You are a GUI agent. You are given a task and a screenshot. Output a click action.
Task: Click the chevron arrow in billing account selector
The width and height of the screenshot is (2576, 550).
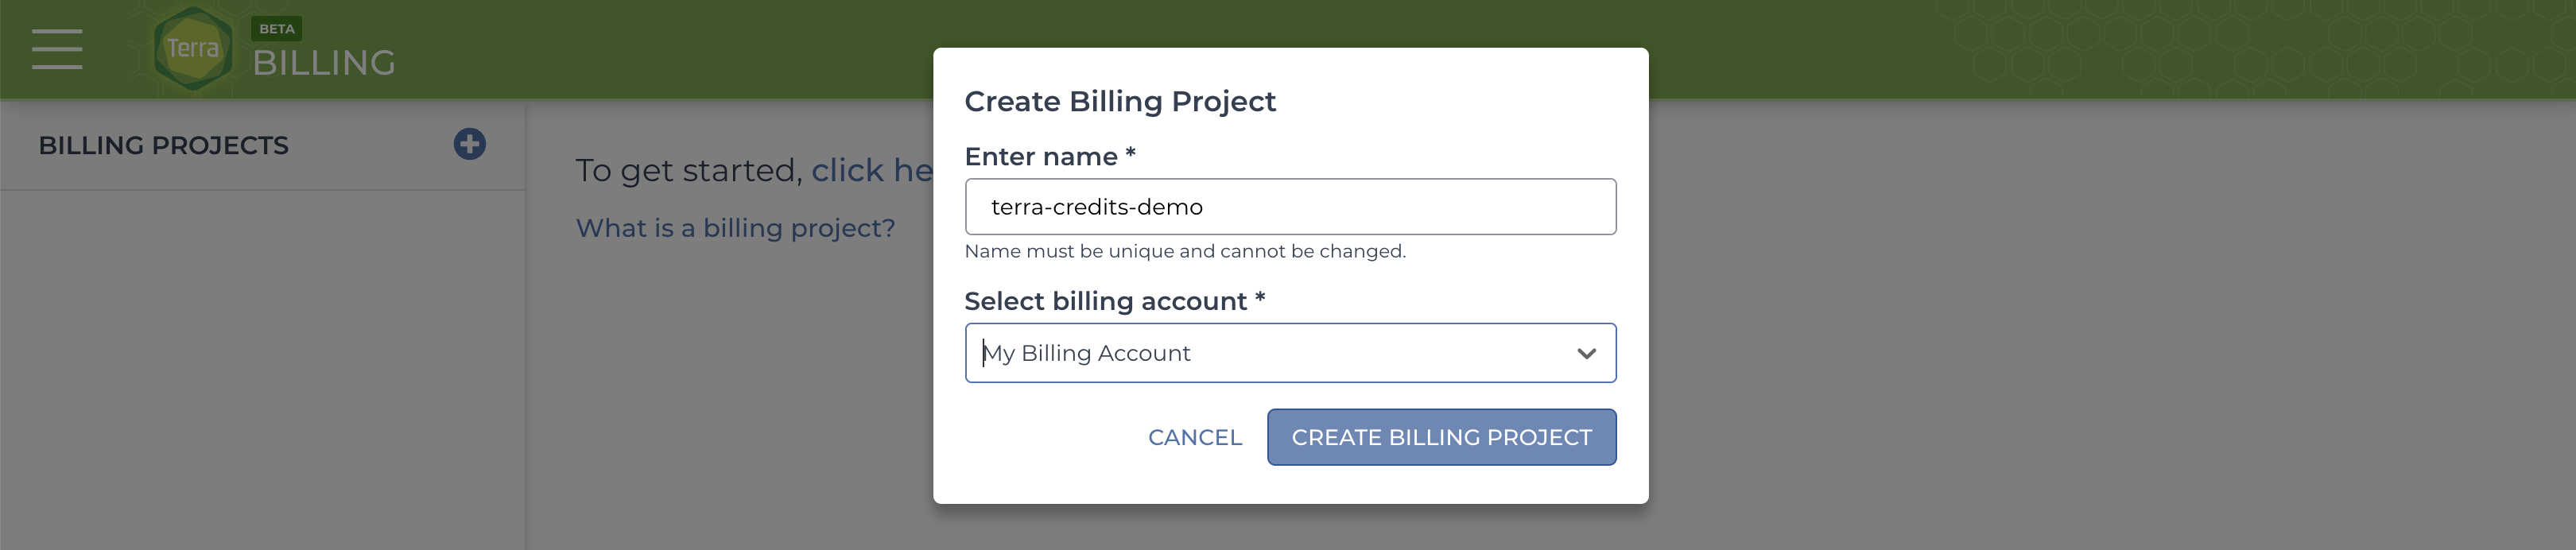tap(1586, 353)
